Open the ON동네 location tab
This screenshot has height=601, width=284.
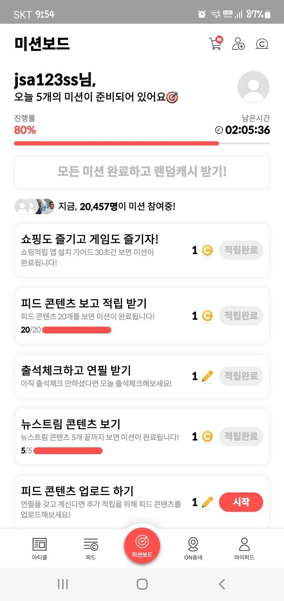193,548
